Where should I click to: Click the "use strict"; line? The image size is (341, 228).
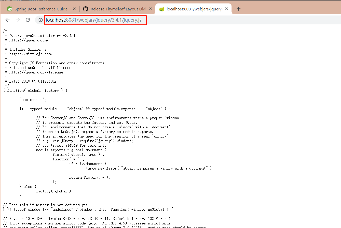coord(33,100)
